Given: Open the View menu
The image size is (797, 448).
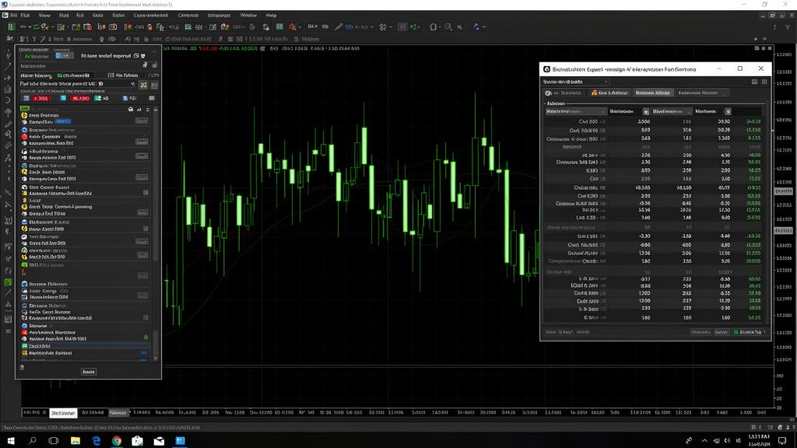Looking at the screenshot, I should [x=44, y=15].
